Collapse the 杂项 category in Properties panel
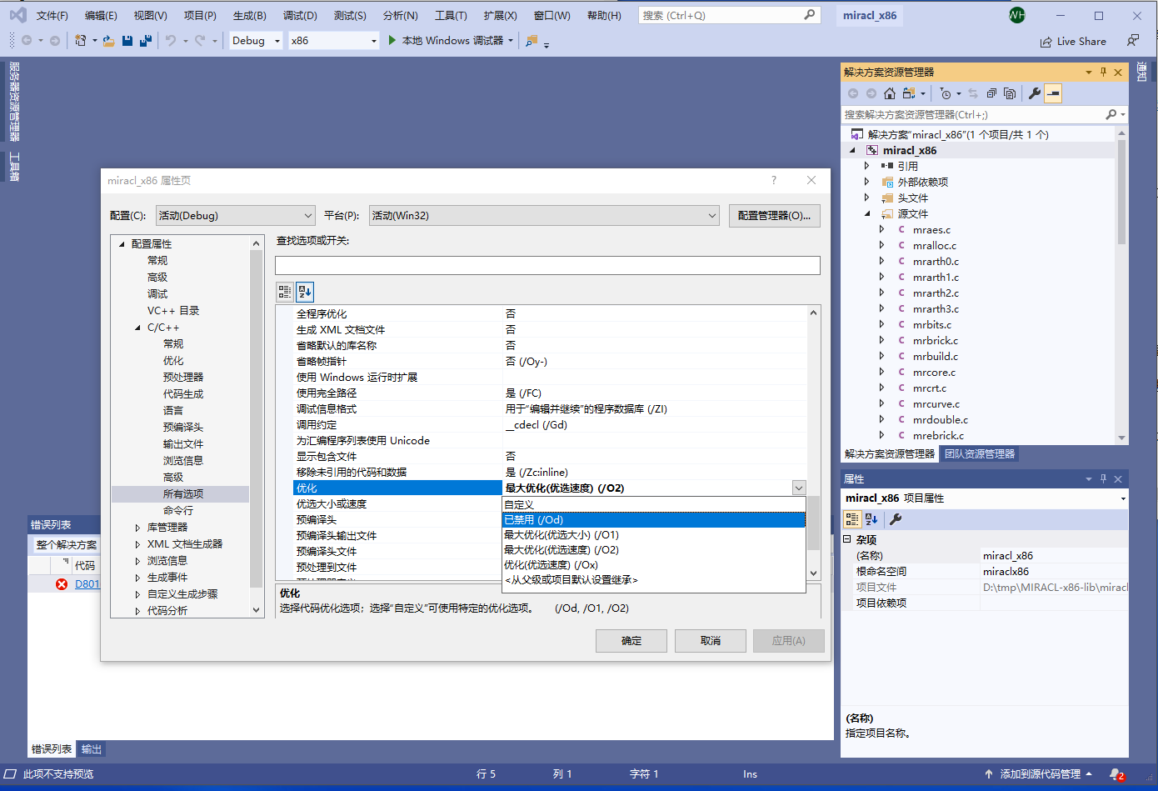The width and height of the screenshot is (1158, 791). pyautogui.click(x=847, y=539)
